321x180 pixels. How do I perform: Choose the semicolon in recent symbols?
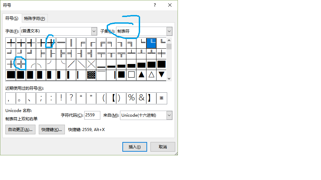pos(41,98)
